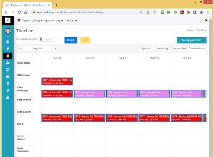
Task: Click the Home breadcrumb link
Action: click(190, 30)
